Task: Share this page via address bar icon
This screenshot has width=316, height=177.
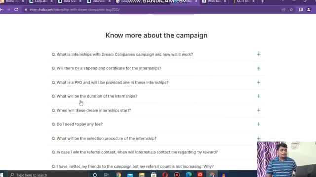Action: tap(283, 10)
